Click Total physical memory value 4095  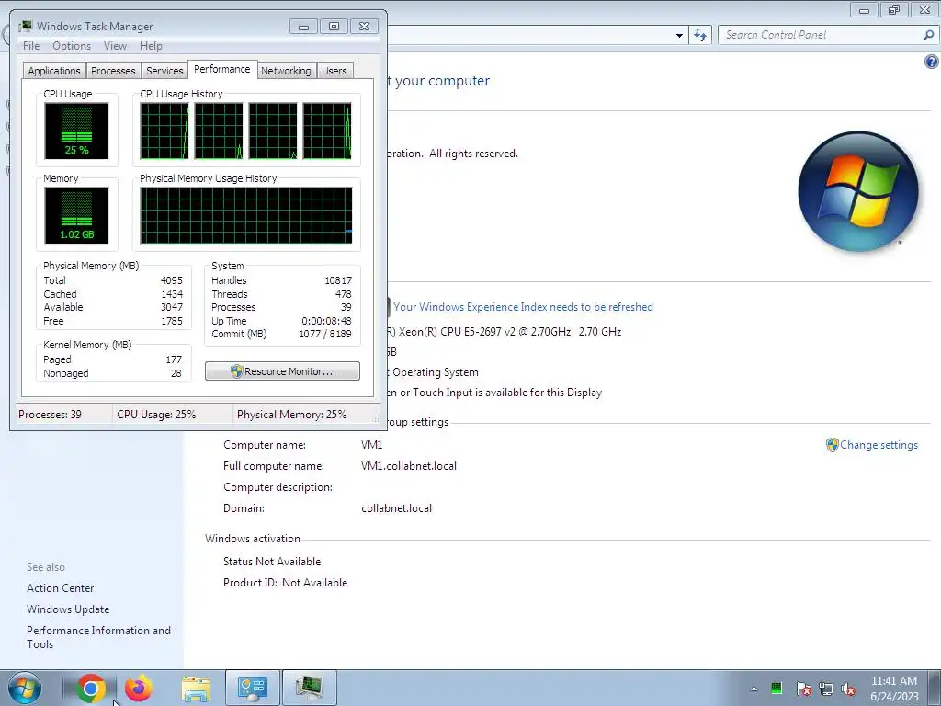coord(172,280)
